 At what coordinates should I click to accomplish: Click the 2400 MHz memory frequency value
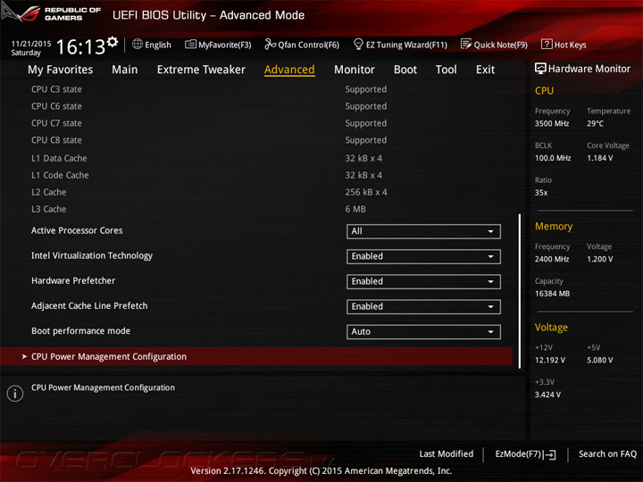coord(552,259)
